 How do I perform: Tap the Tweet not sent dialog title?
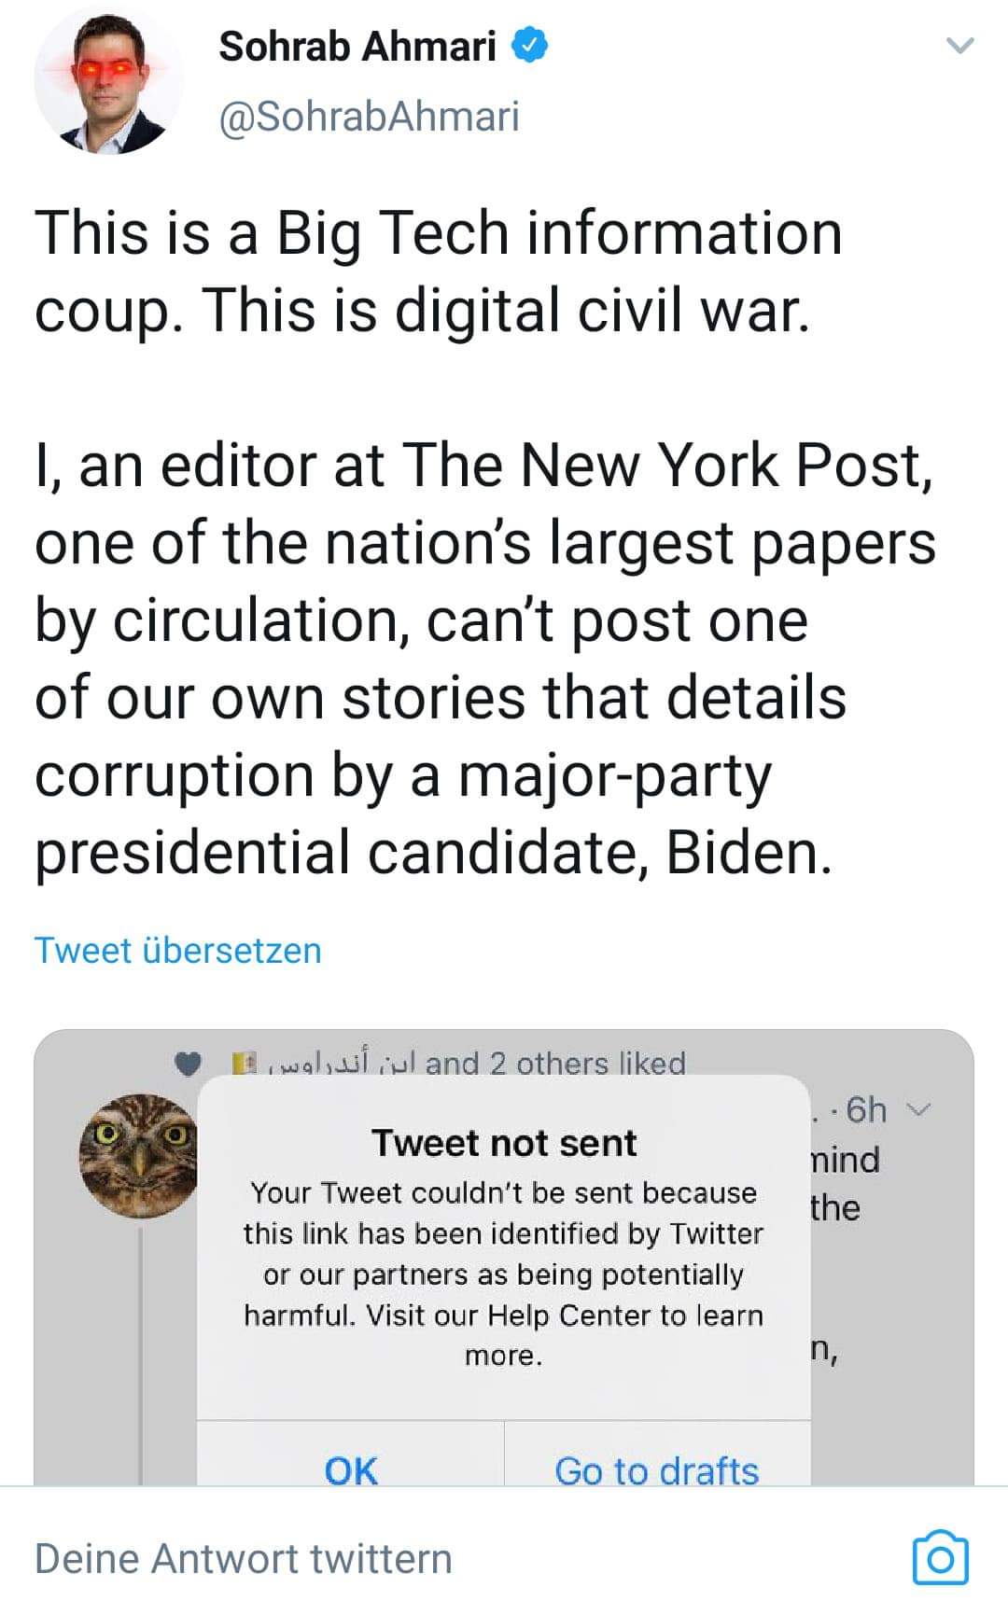point(504,1143)
